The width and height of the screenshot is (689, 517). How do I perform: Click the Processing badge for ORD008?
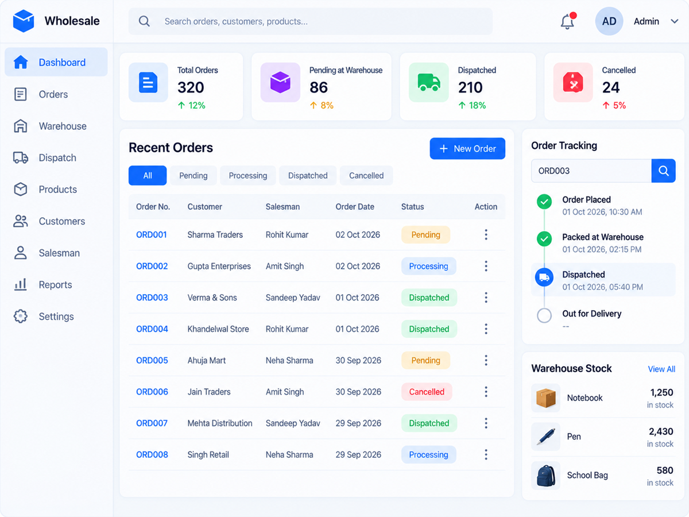click(429, 454)
